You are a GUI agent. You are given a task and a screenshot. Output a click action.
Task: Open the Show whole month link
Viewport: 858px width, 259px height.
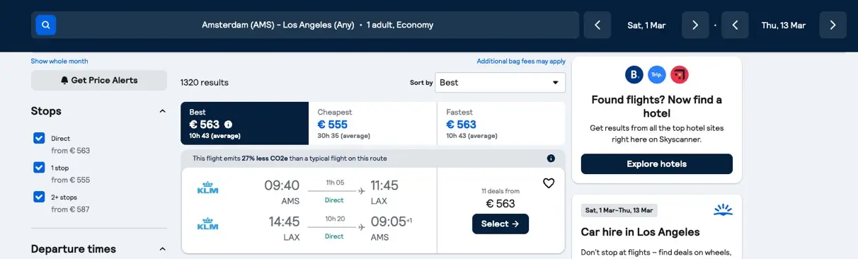pos(59,61)
